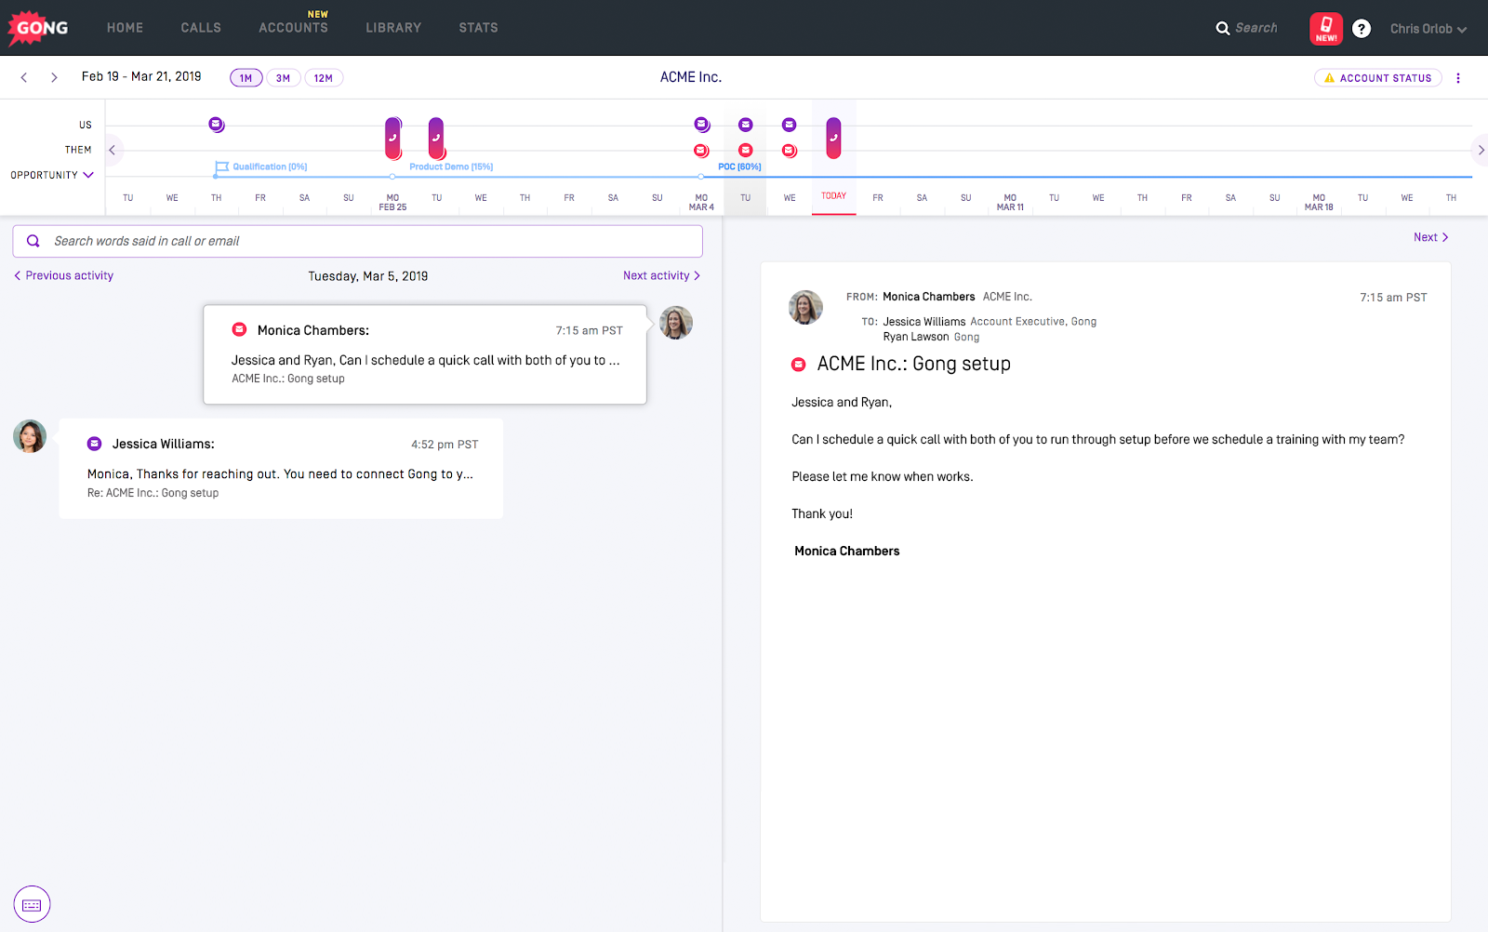Click the left chevron to scroll timeline back

tap(112, 149)
